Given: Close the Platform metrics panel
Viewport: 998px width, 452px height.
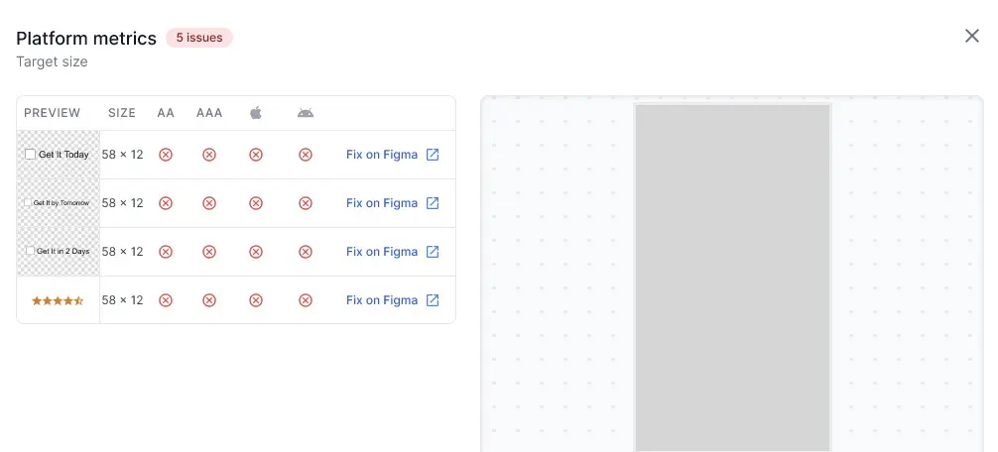Looking at the screenshot, I should click(x=972, y=36).
